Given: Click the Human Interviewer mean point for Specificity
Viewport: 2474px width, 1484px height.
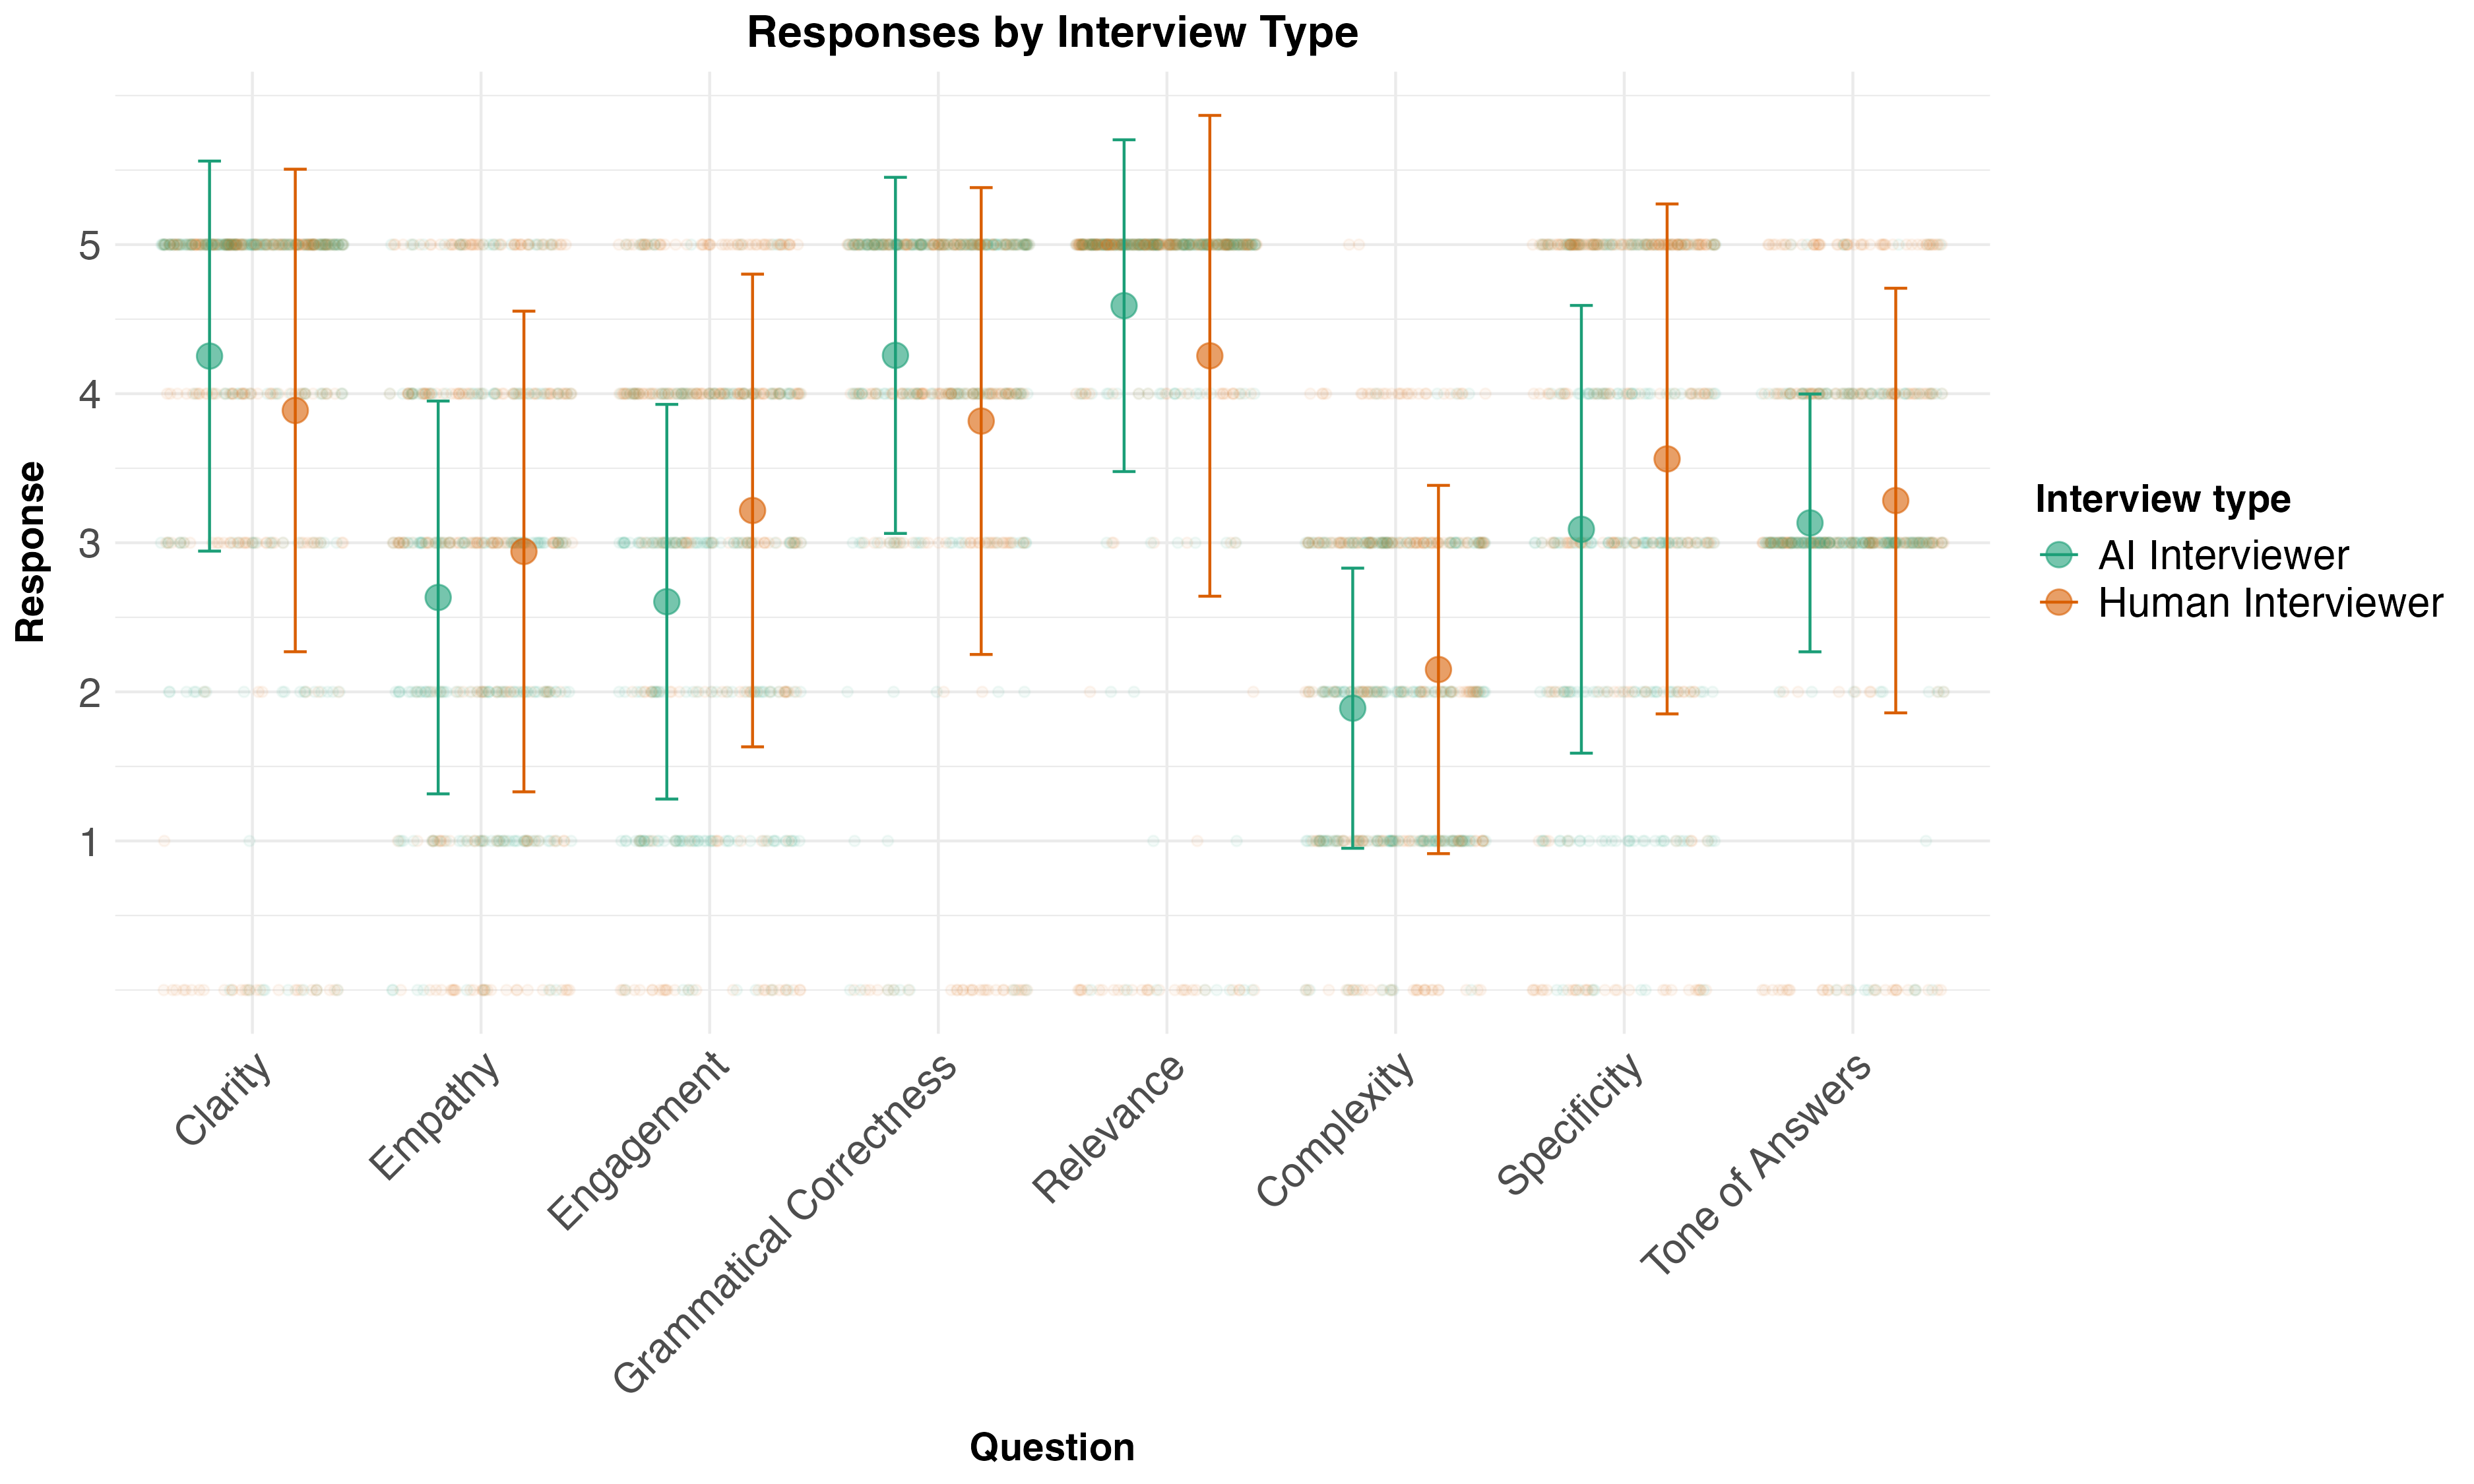Looking at the screenshot, I should [x=1667, y=459].
